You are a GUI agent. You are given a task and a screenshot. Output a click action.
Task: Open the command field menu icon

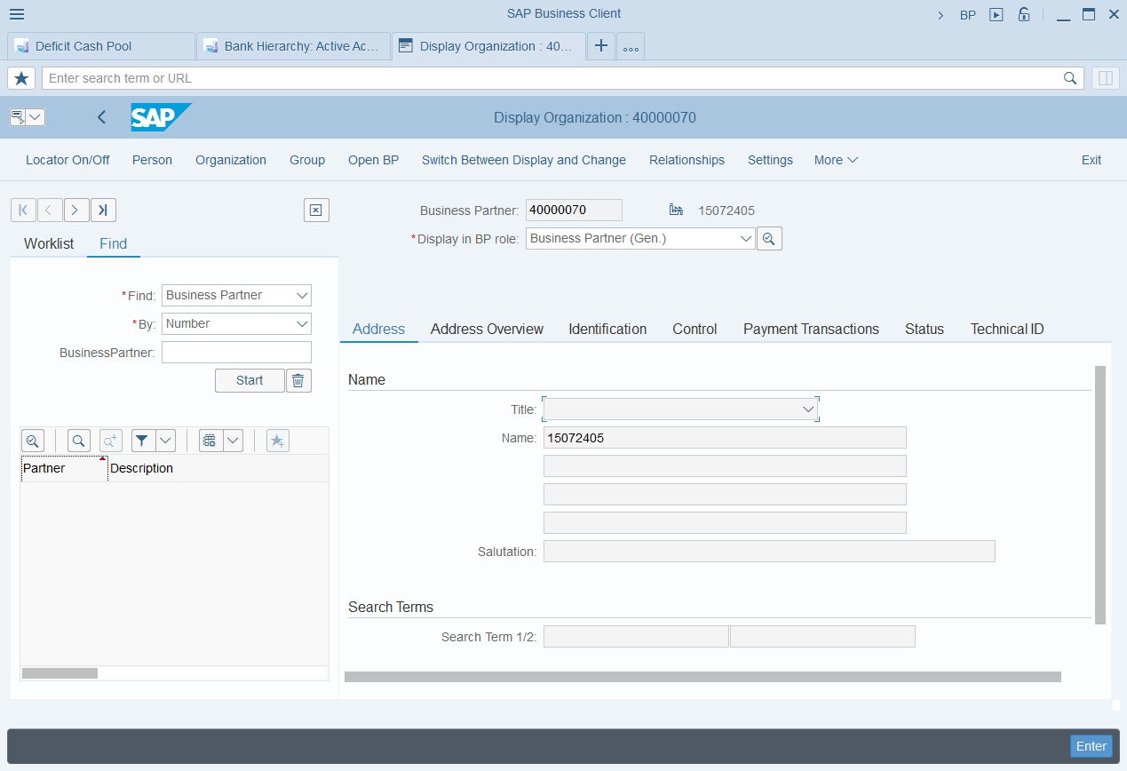pos(17,117)
